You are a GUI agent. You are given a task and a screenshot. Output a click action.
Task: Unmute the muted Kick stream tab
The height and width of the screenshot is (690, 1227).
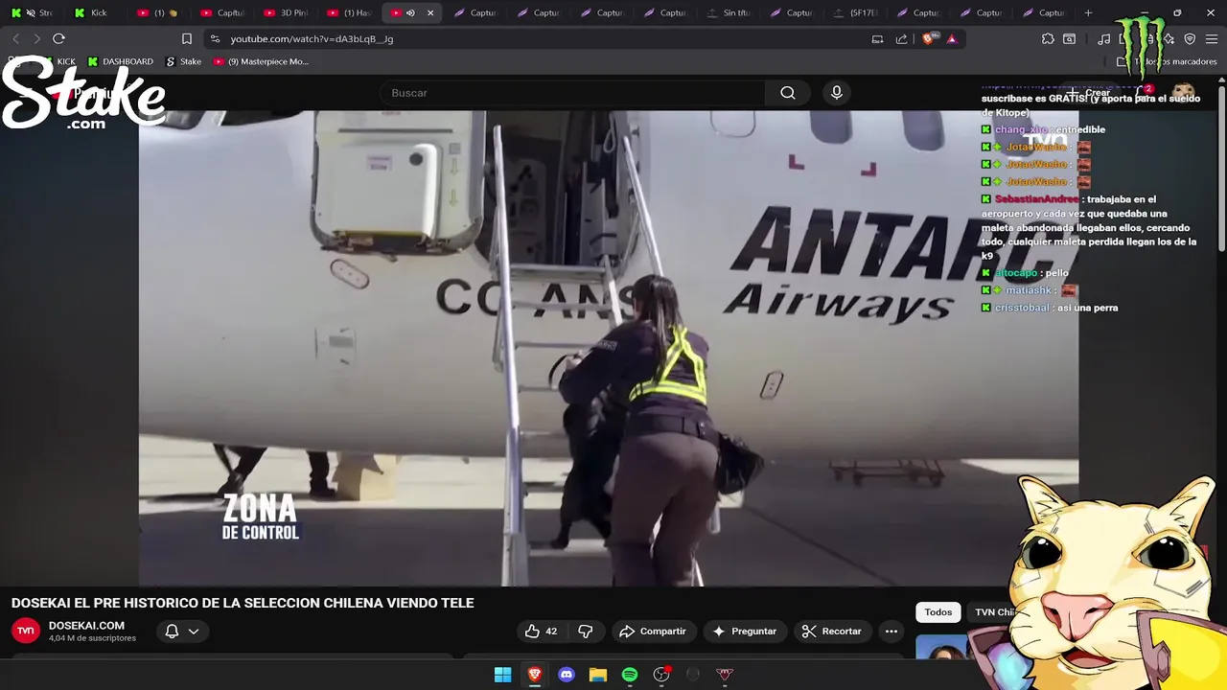pyautogui.click(x=30, y=12)
